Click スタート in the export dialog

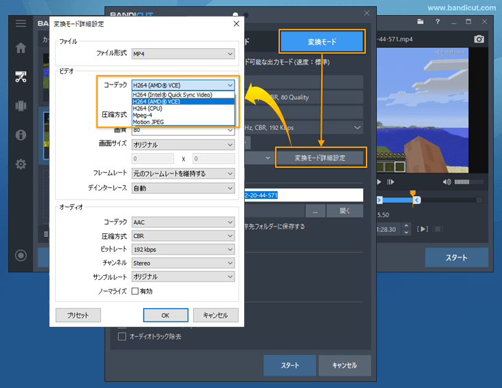click(x=290, y=365)
